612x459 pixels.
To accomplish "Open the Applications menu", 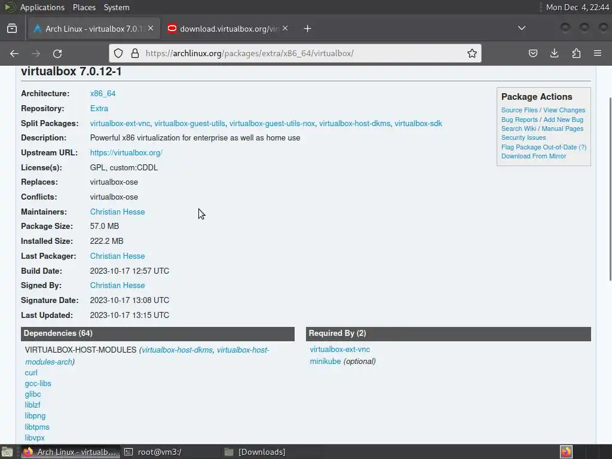I will pos(42,7).
